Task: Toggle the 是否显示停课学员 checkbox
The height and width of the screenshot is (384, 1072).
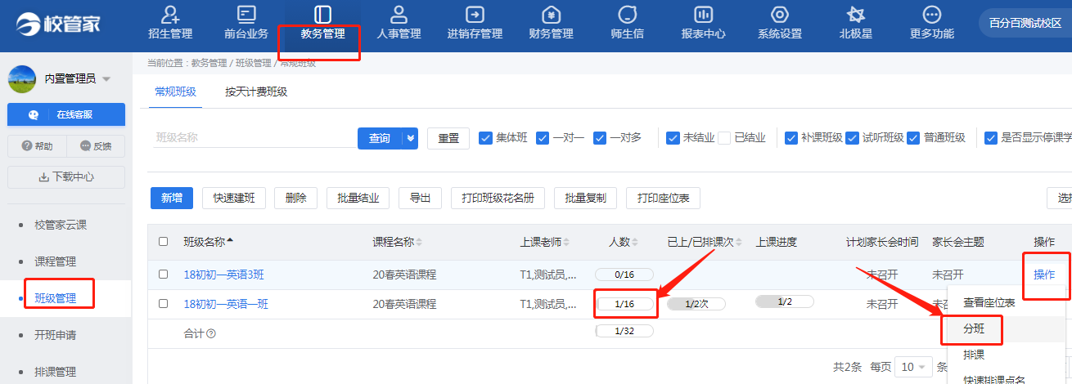Action: click(991, 137)
